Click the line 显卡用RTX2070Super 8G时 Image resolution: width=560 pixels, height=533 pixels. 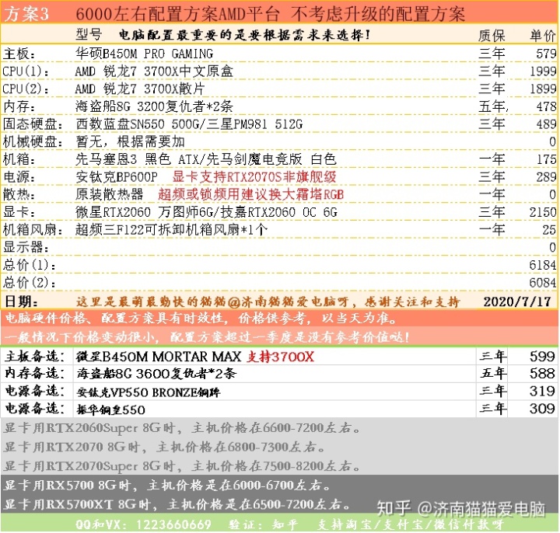(x=182, y=466)
